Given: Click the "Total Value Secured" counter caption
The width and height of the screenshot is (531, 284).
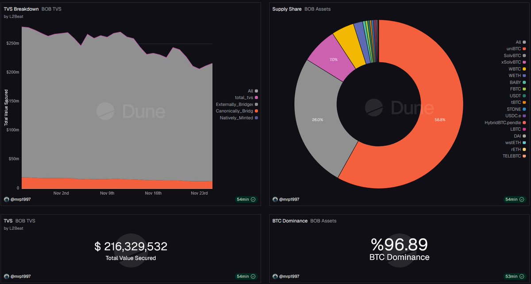Looking at the screenshot, I should (x=131, y=258).
